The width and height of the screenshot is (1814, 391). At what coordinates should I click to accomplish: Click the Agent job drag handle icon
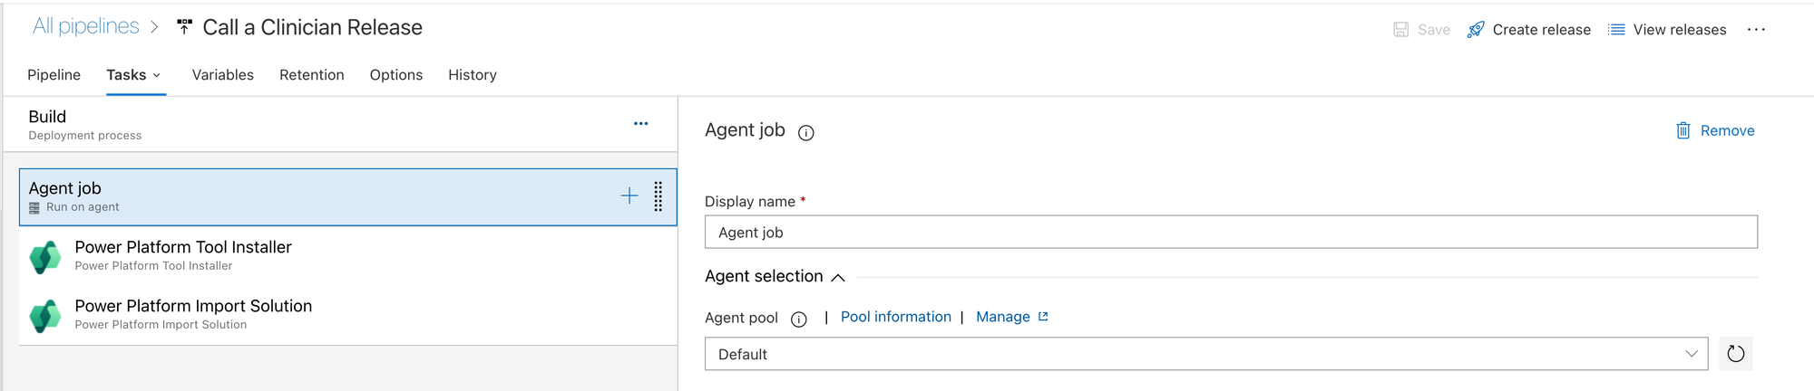(658, 196)
